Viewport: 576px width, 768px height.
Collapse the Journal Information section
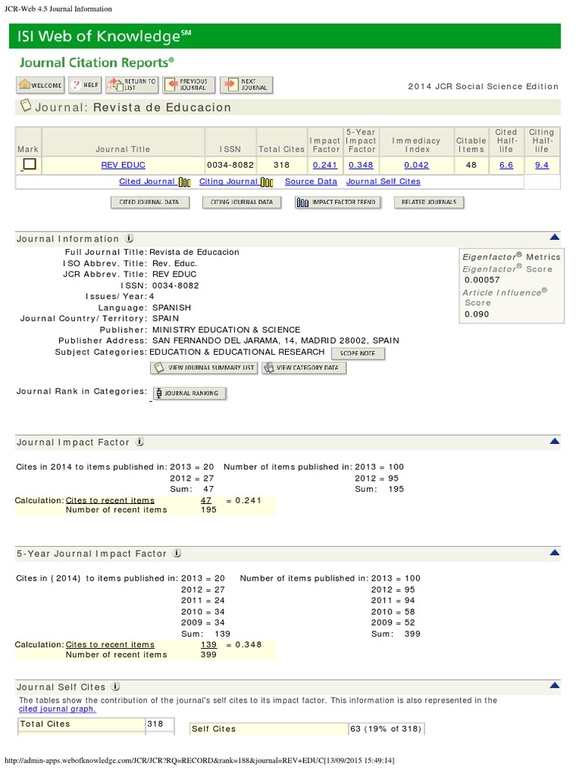[554, 238]
